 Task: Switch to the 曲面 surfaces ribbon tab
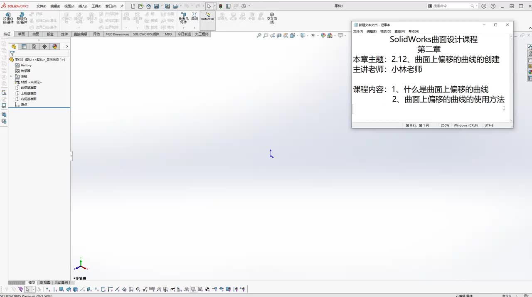pos(36,34)
